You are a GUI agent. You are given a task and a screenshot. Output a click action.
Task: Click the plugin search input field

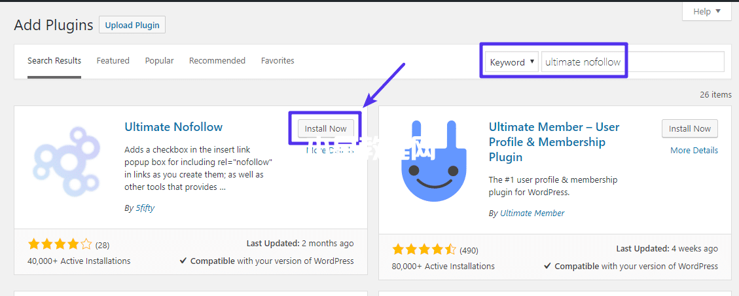coord(632,62)
